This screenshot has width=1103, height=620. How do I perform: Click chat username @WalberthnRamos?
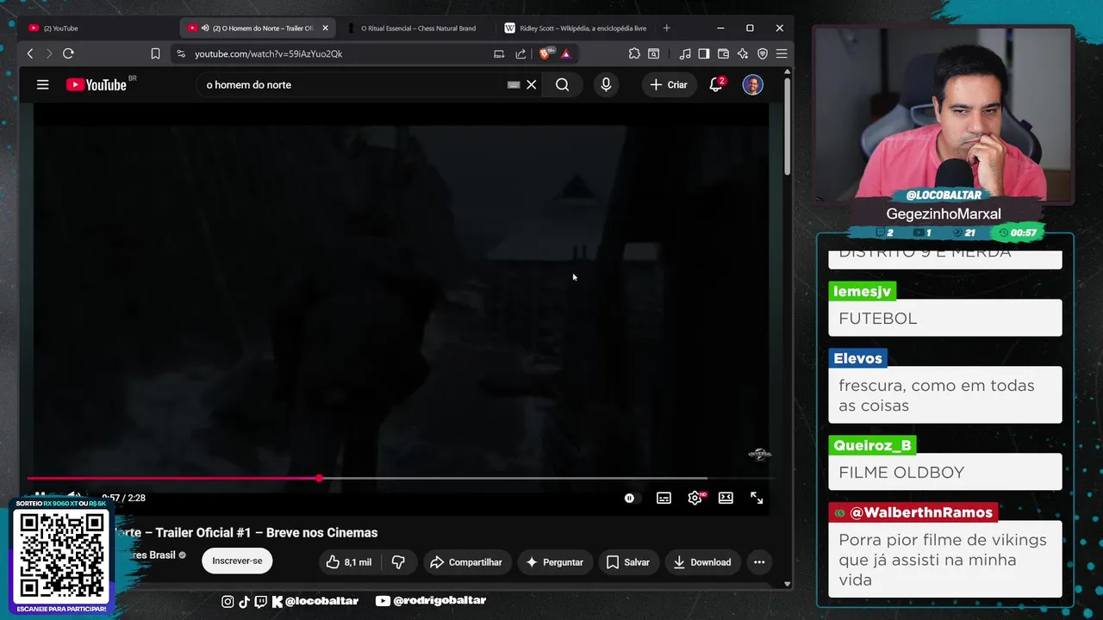[x=913, y=512]
